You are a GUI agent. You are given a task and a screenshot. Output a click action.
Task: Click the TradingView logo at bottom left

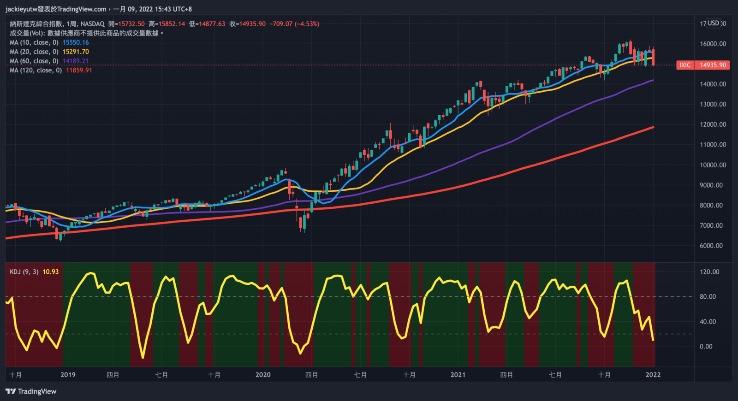[31, 391]
